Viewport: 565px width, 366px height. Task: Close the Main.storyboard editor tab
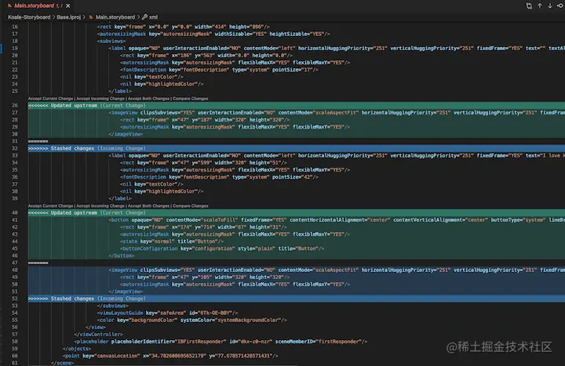(67, 5)
